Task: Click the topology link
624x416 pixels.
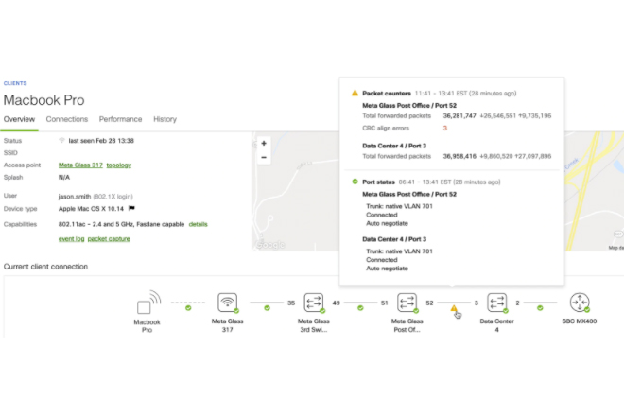Action: [x=118, y=165]
